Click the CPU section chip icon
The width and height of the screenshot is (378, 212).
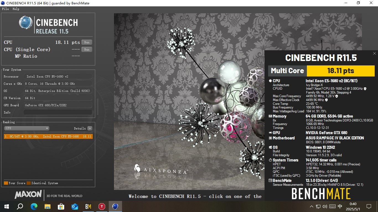point(270,81)
